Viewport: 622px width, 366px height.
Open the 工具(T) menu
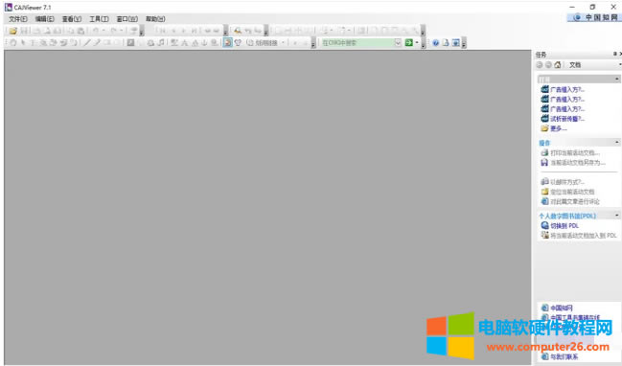[x=99, y=19]
